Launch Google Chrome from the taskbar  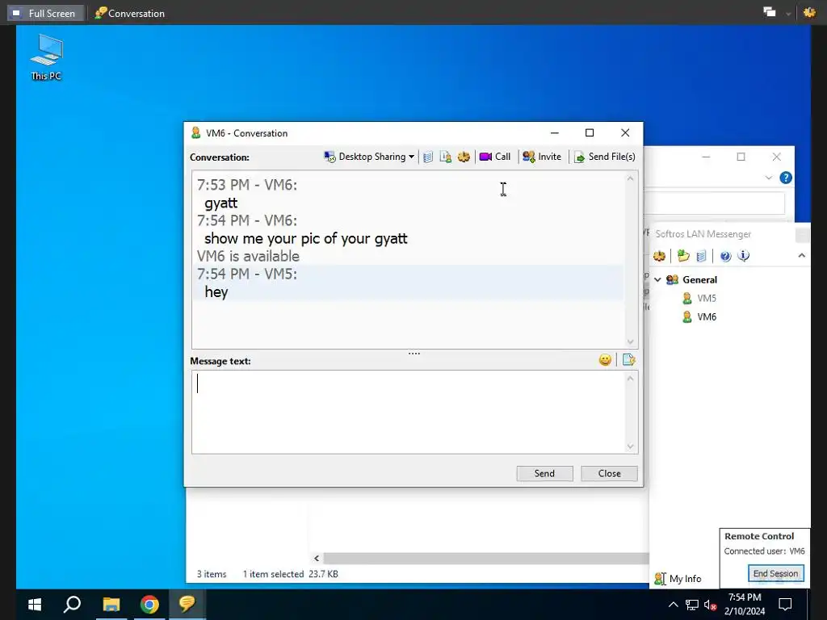(149, 604)
